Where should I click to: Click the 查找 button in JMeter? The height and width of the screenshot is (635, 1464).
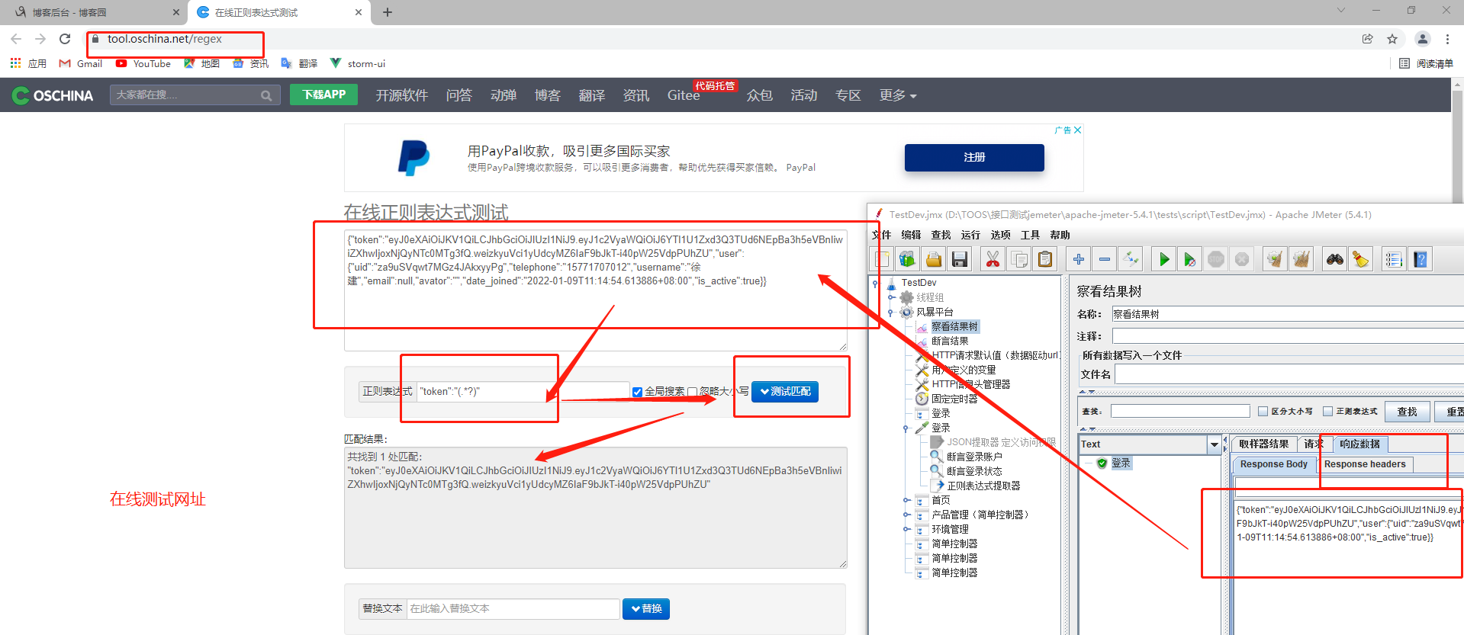1407,412
